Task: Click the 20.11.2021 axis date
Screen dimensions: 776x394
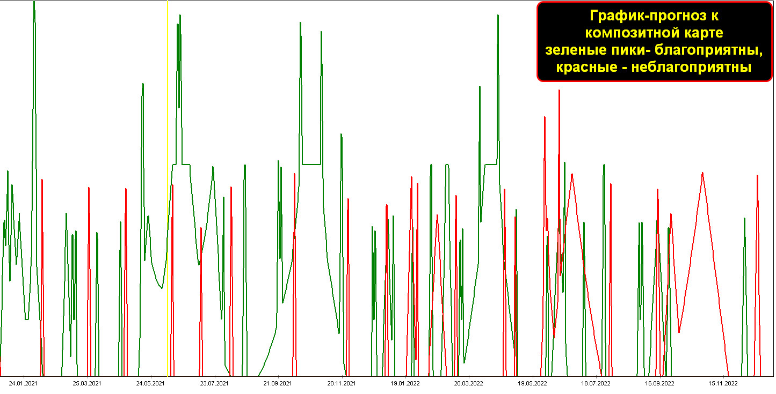Action: [x=342, y=383]
